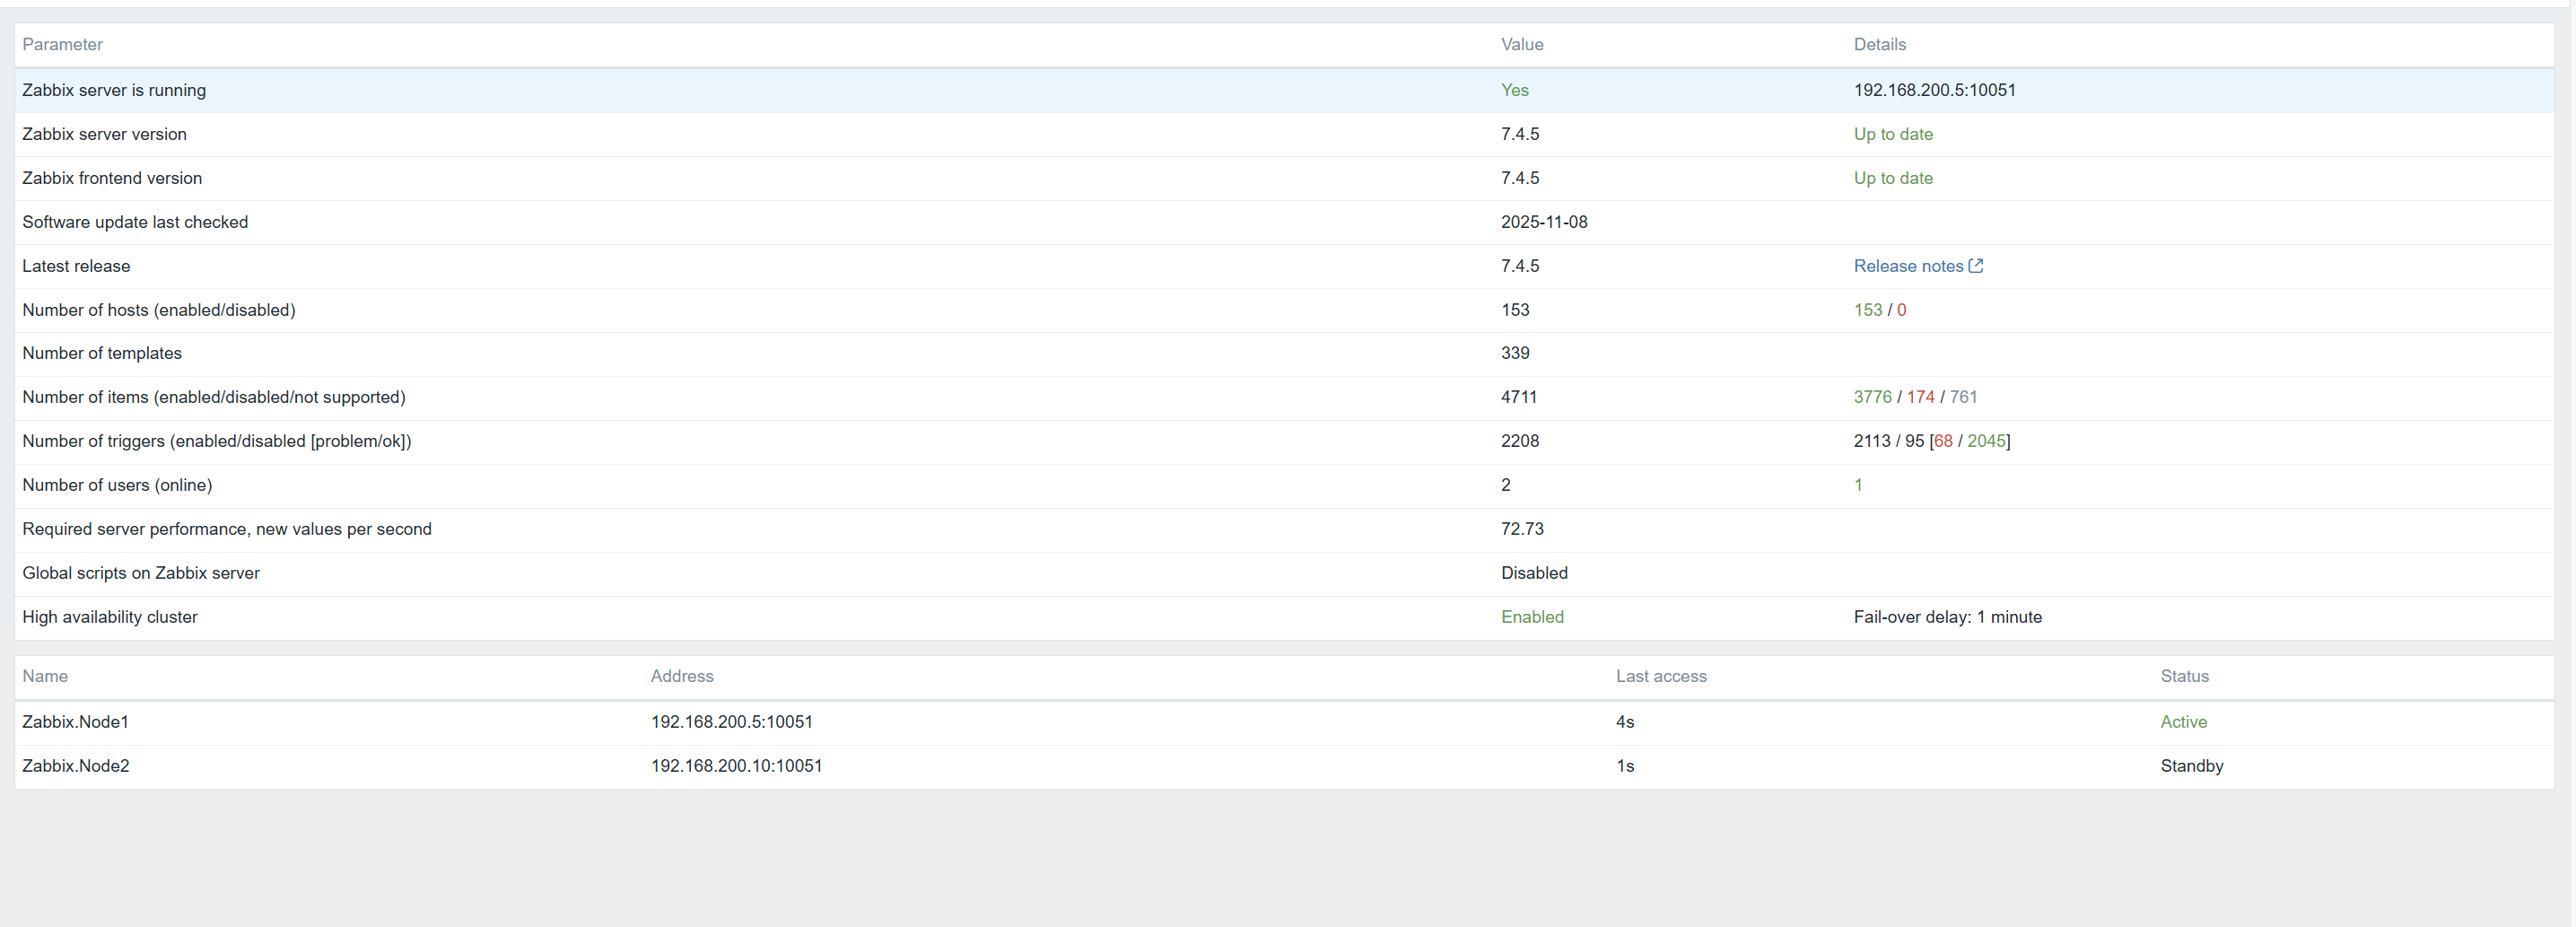Click the Zabbix frontend version value 7.4.5
This screenshot has height=927, width=2576.
tap(1520, 178)
